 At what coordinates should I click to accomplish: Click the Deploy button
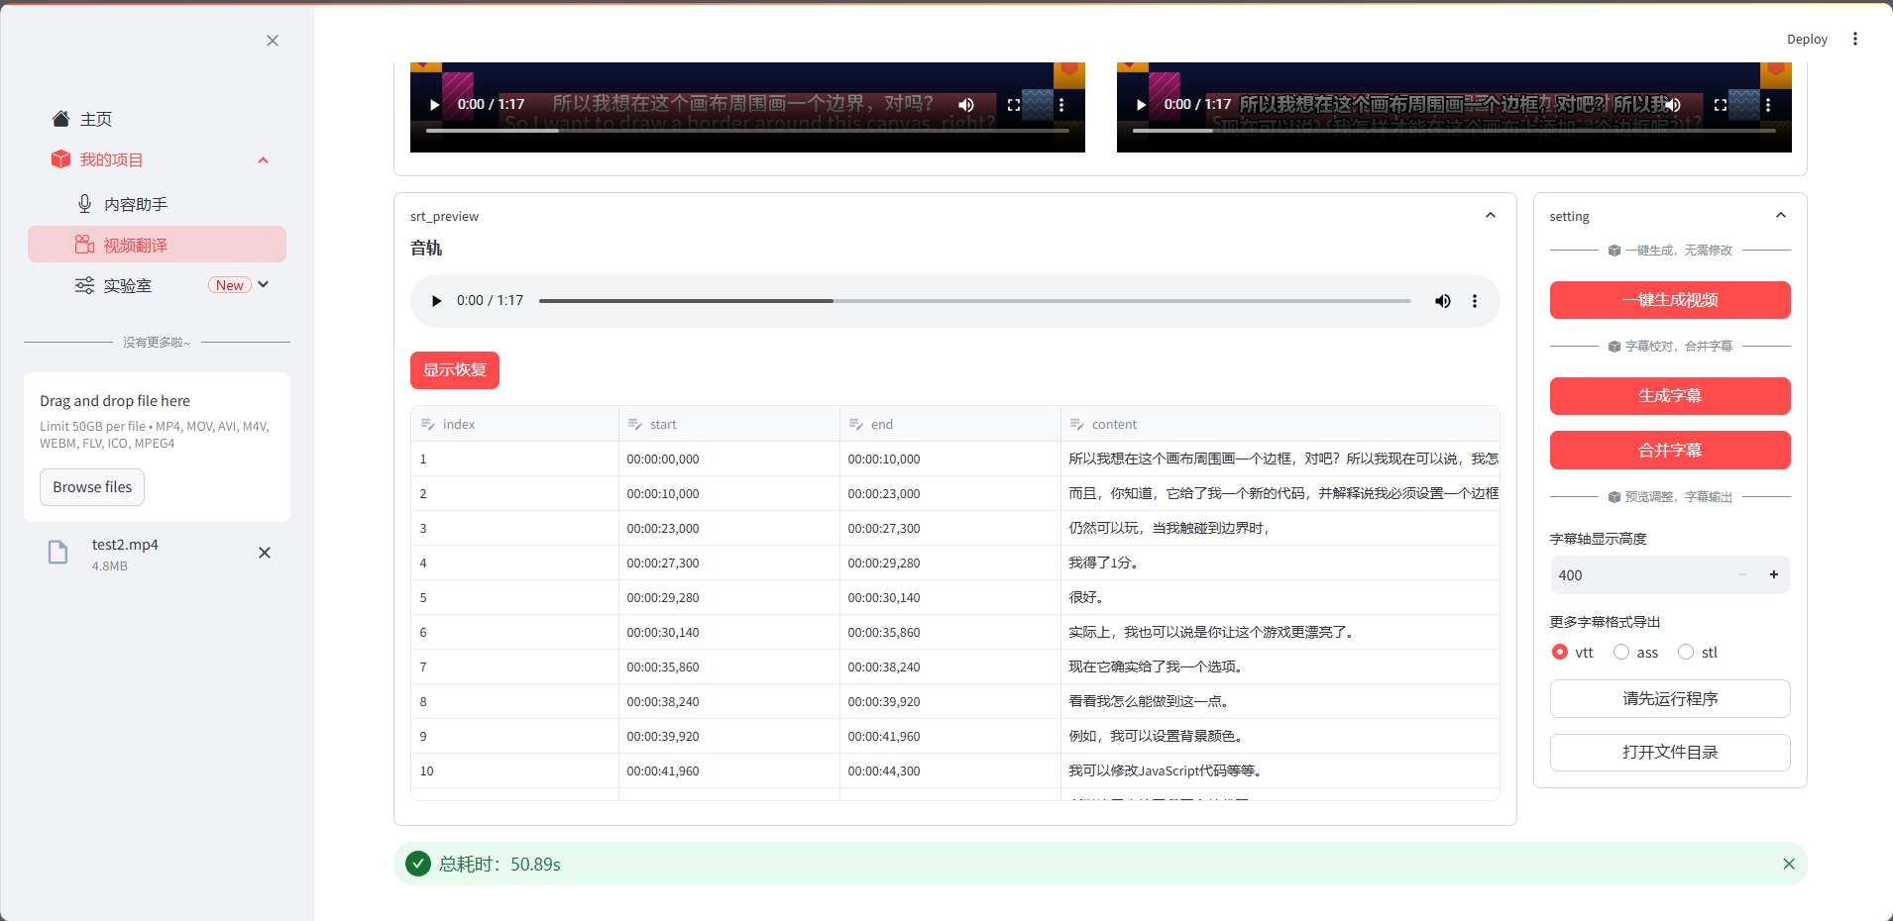(x=1807, y=40)
